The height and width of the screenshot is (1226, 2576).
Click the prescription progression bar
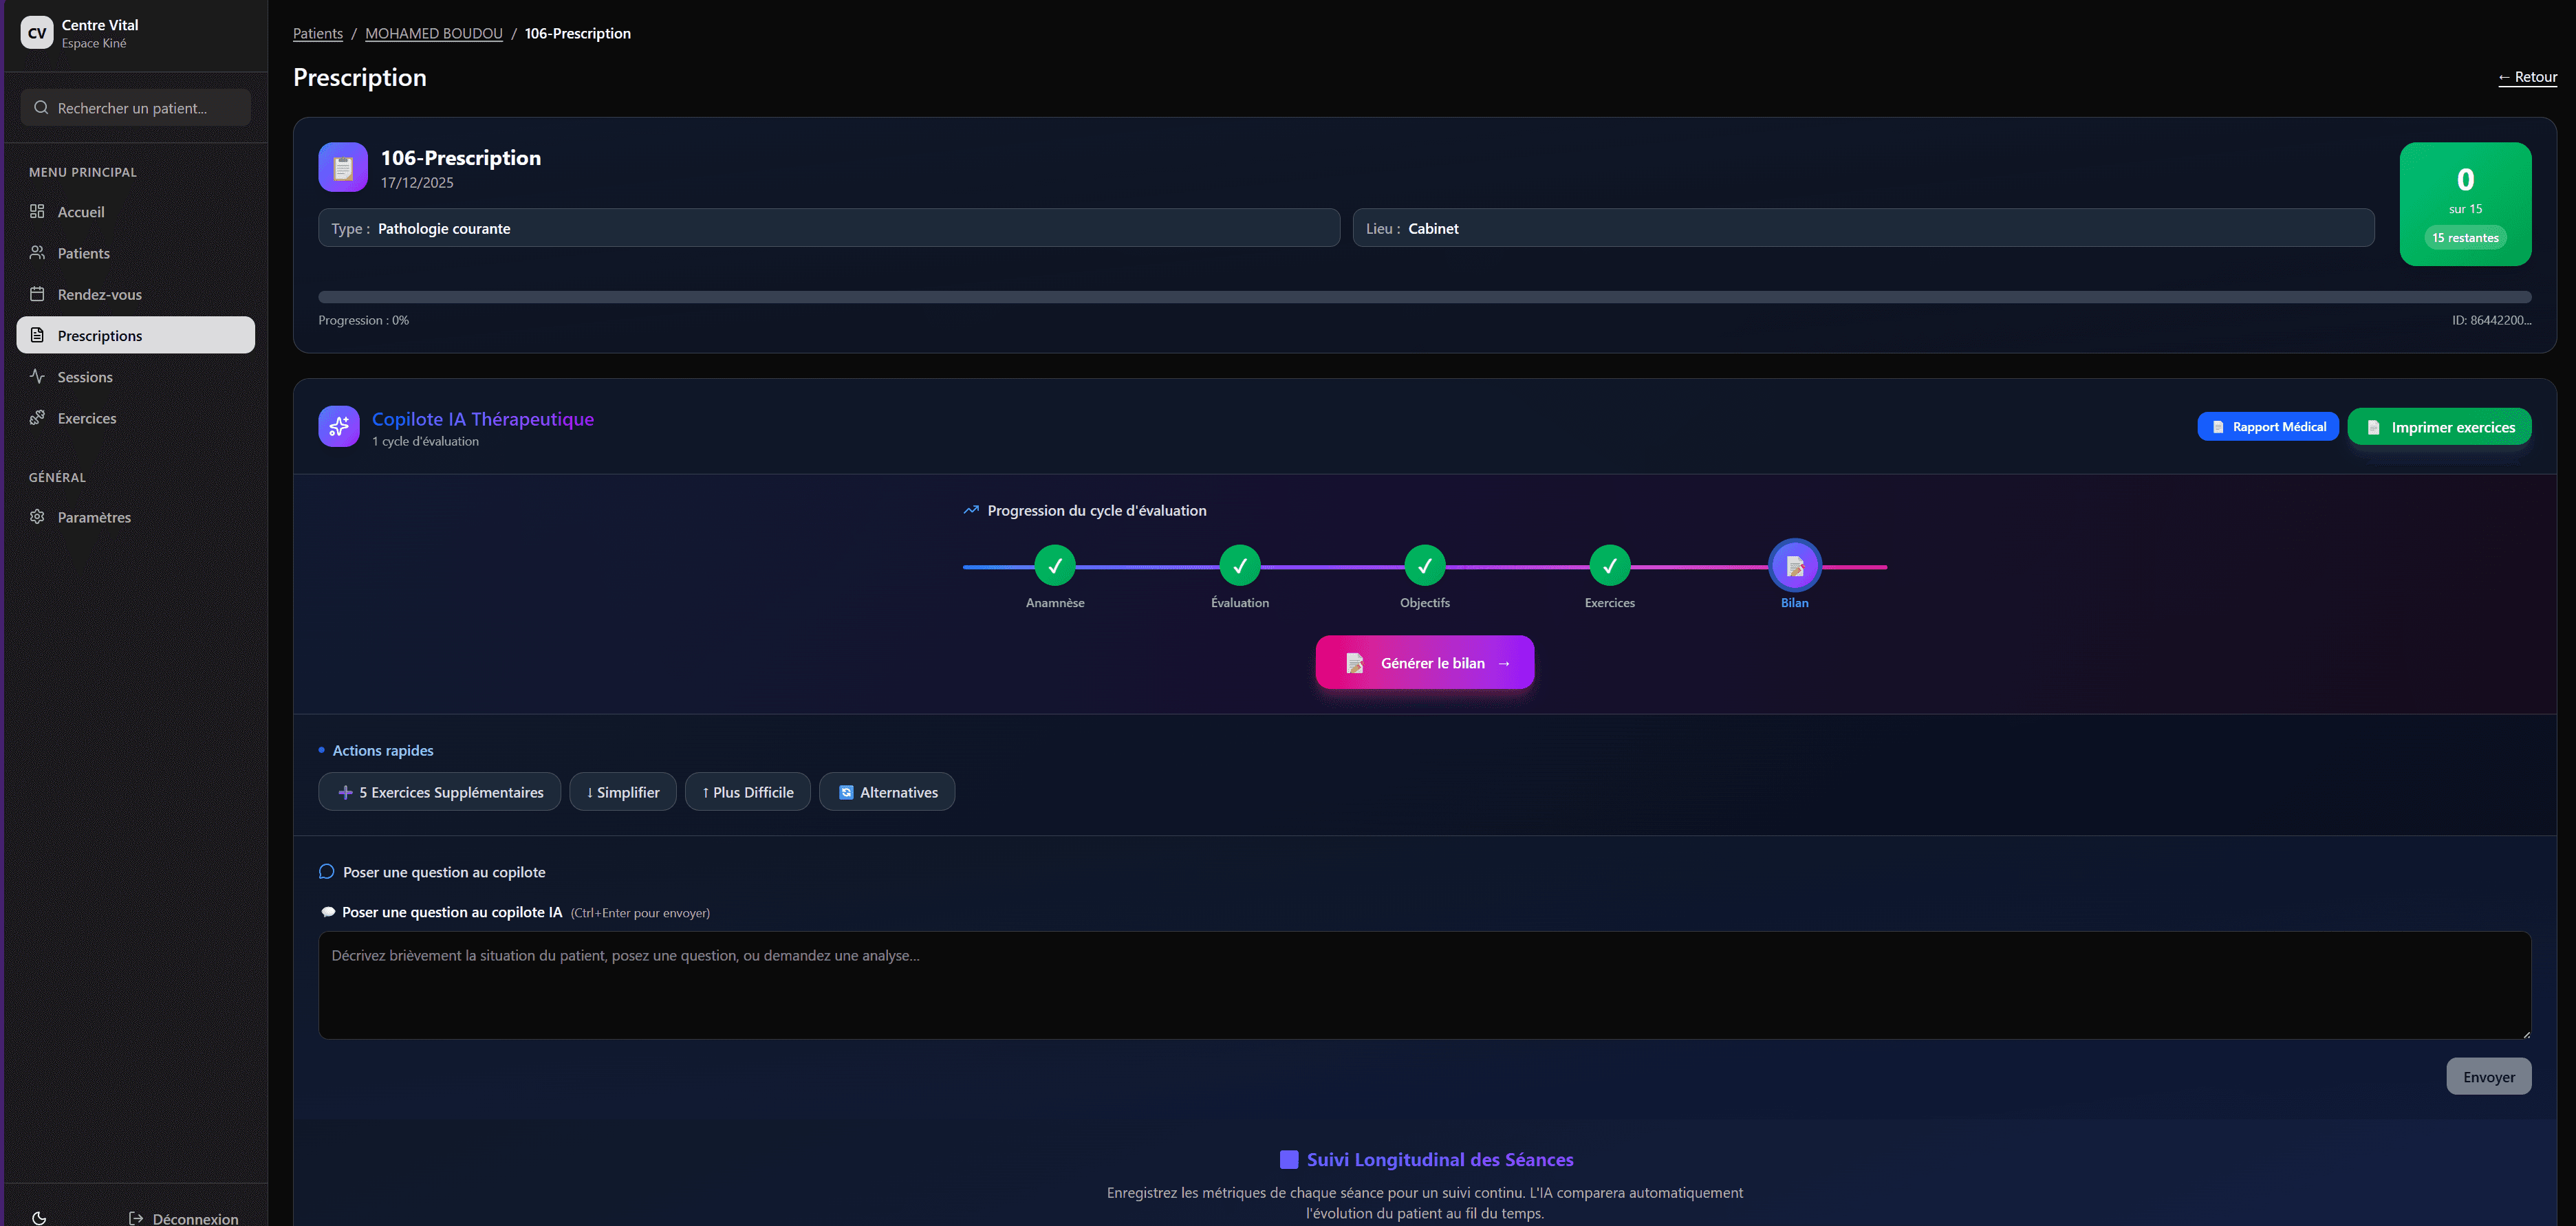1424,297
